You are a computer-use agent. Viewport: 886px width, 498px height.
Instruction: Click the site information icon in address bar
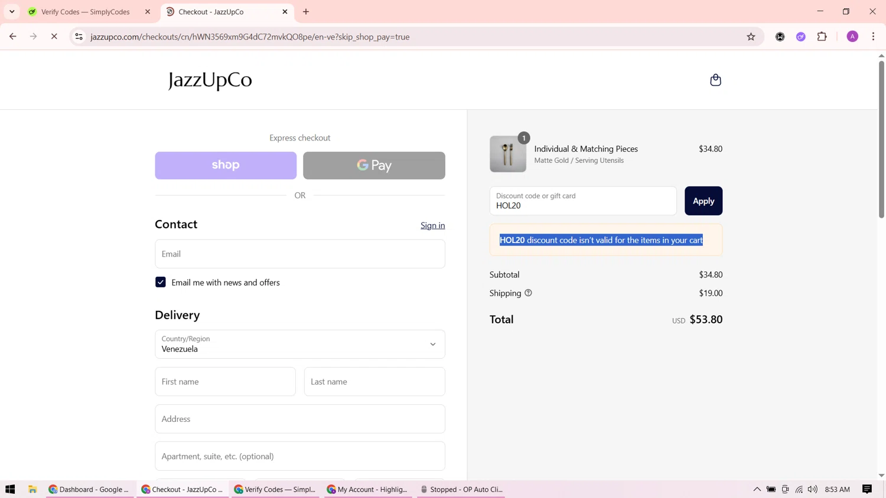[x=79, y=37]
